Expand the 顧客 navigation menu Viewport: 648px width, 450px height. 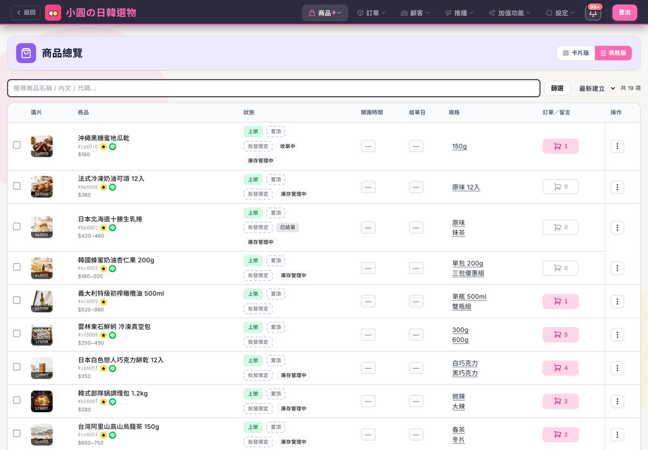[x=415, y=12]
